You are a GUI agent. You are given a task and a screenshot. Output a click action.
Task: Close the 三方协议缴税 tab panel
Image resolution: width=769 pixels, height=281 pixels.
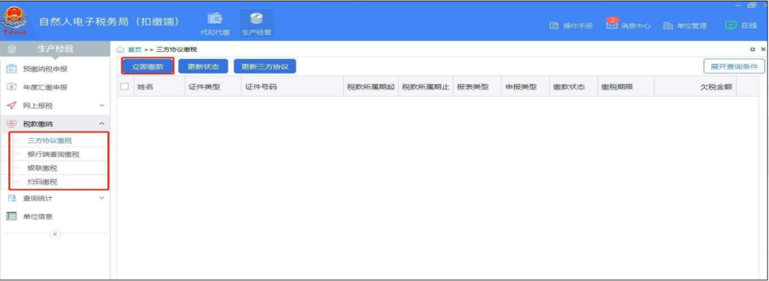point(763,50)
